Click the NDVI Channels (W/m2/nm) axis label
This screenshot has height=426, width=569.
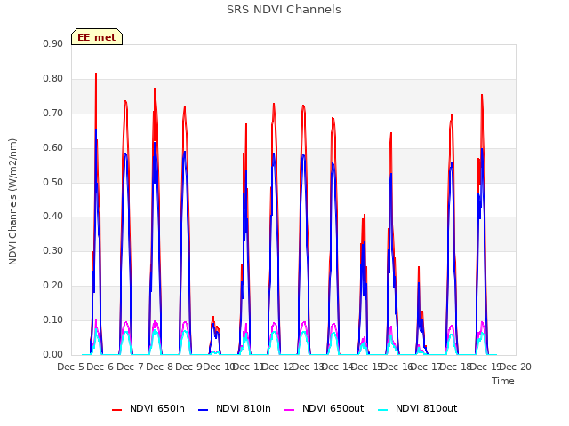click(x=12, y=201)
